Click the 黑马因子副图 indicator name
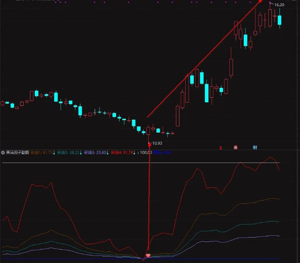The image size is (300, 263). pos(17,153)
